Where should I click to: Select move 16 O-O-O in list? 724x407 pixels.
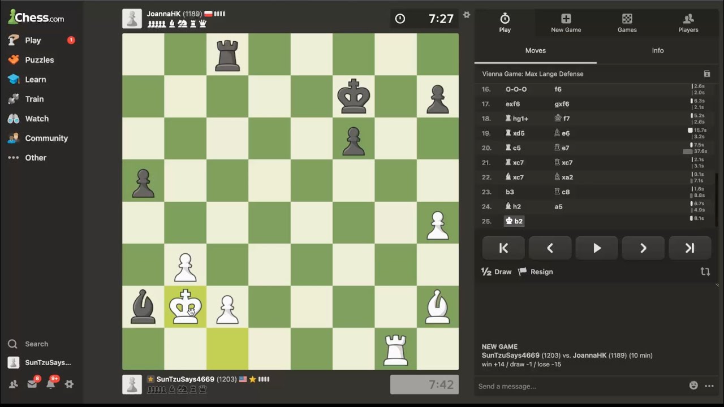click(516, 89)
